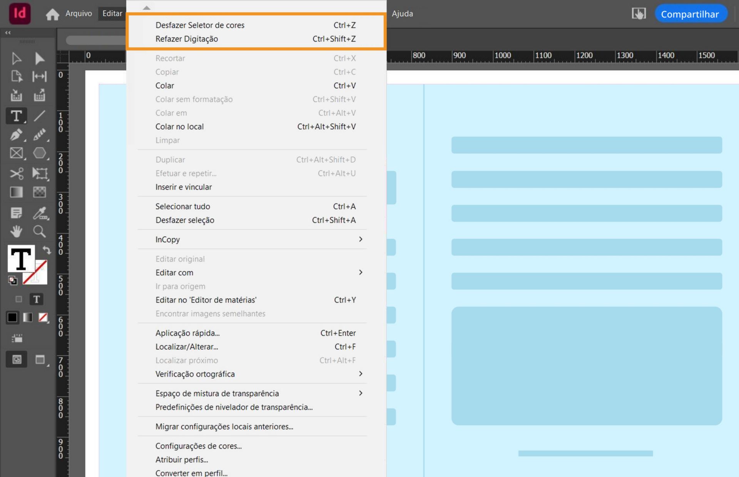Select the Pen tool
739x477 pixels.
click(x=16, y=135)
